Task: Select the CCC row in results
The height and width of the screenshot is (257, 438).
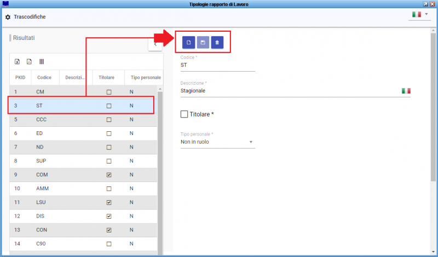Action: point(83,119)
